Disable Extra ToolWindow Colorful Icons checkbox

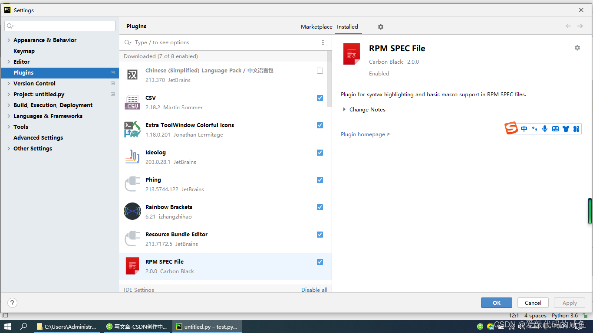pyautogui.click(x=320, y=125)
